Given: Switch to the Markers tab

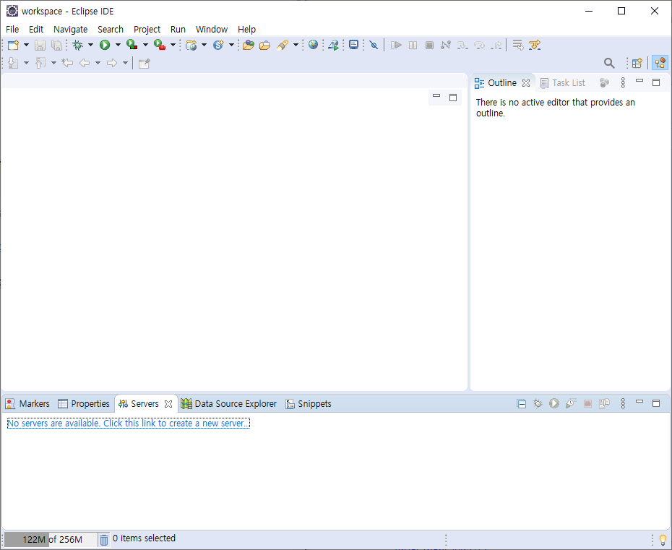Looking at the screenshot, I should pos(27,404).
